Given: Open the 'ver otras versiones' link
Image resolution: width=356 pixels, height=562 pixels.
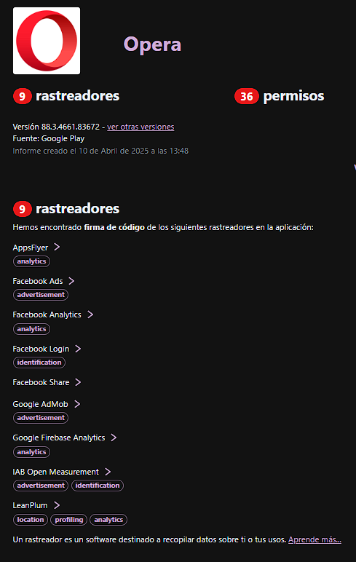Looking at the screenshot, I should tap(141, 127).
